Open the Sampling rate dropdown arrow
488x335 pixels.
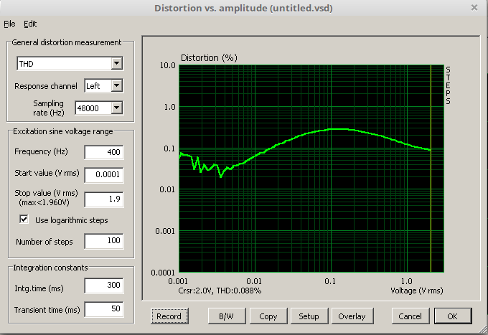pyautogui.click(x=117, y=108)
